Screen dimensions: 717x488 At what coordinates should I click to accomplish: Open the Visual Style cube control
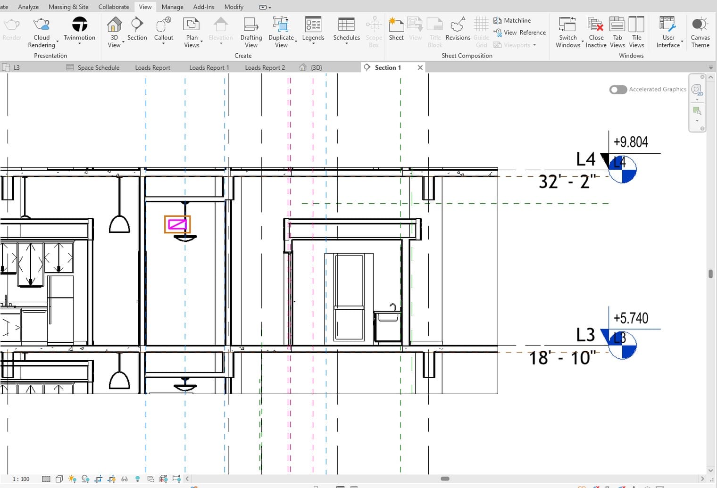click(x=59, y=479)
